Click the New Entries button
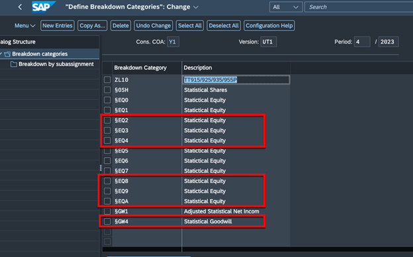Viewport: 413px width, 257px height. point(58,26)
